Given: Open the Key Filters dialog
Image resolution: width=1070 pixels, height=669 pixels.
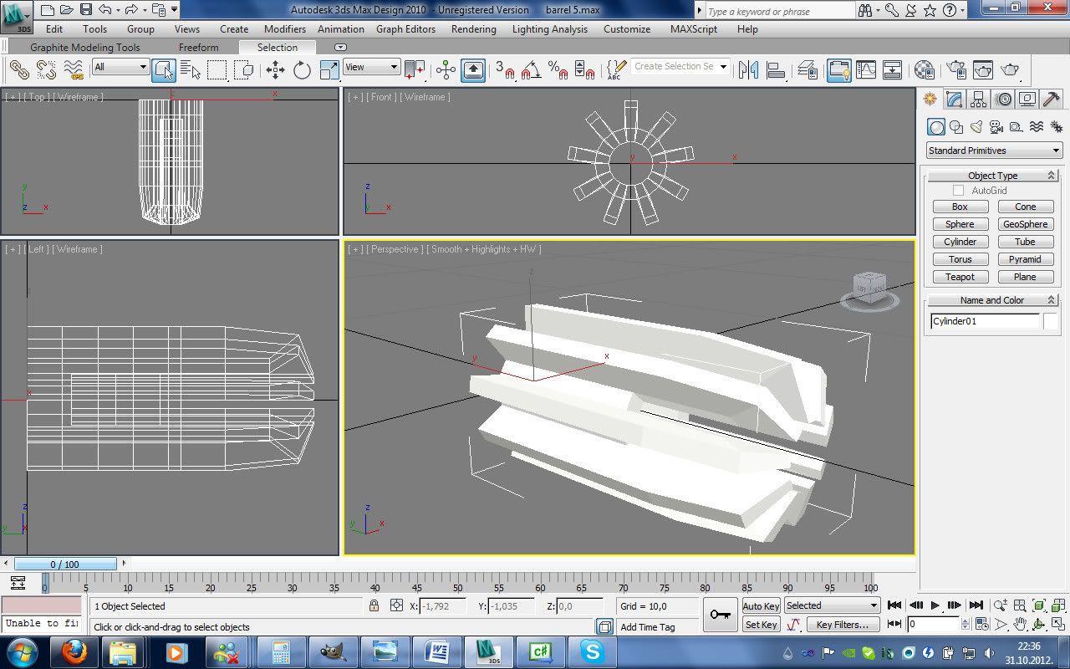Looking at the screenshot, I should click(x=843, y=625).
